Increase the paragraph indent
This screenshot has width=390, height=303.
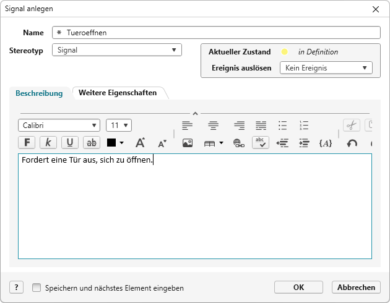pos(304,143)
